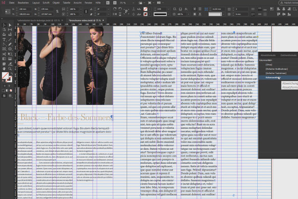Open the scale Y percentage dropdown arrow

(x=81, y=14)
